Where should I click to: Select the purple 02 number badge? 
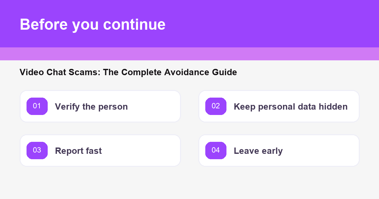tap(216, 106)
